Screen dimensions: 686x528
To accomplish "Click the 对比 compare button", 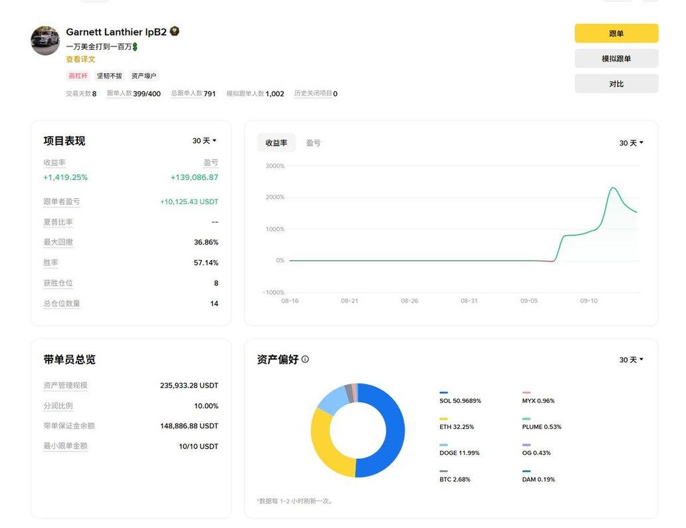I will 616,84.
